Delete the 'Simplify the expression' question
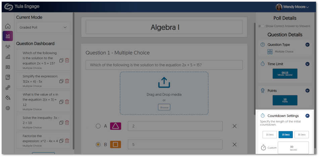 coord(67,81)
